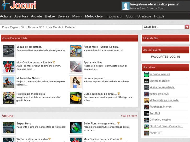Go to Prima Pagina link
The height and width of the screenshot is (142, 190).
pos(10,27)
